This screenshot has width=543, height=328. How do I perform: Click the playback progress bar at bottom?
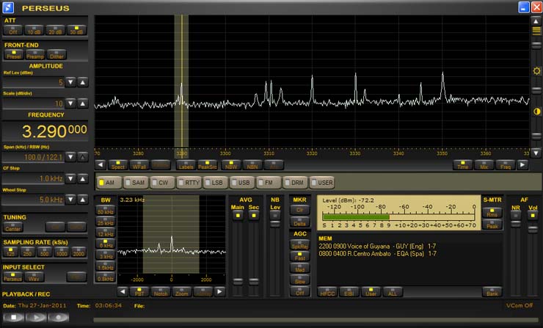point(317,320)
